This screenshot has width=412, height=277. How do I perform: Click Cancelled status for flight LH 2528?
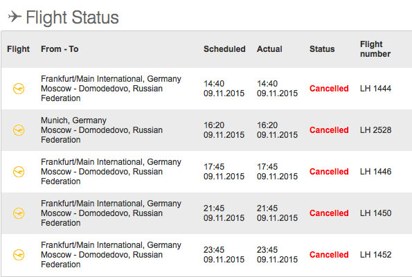coord(329,130)
